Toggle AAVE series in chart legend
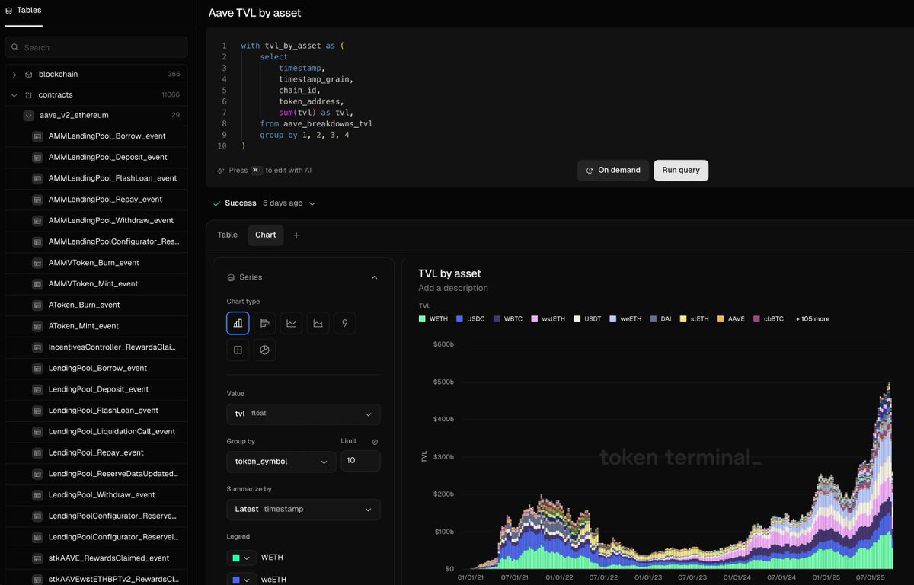The width and height of the screenshot is (914, 585). (x=731, y=319)
